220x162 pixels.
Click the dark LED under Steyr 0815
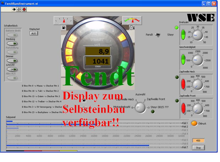tap(153, 111)
